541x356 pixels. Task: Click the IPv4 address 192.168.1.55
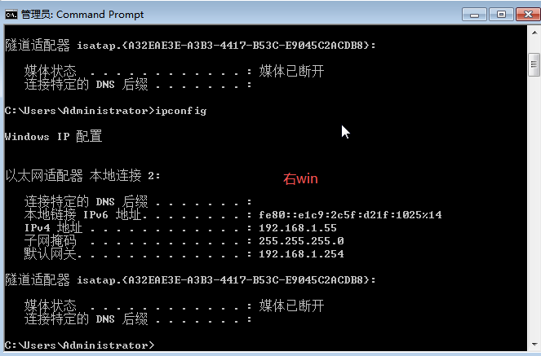298,228
